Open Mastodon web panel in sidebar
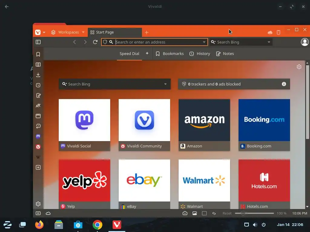Viewport: 310px width, 232px height. (x=38, y=136)
